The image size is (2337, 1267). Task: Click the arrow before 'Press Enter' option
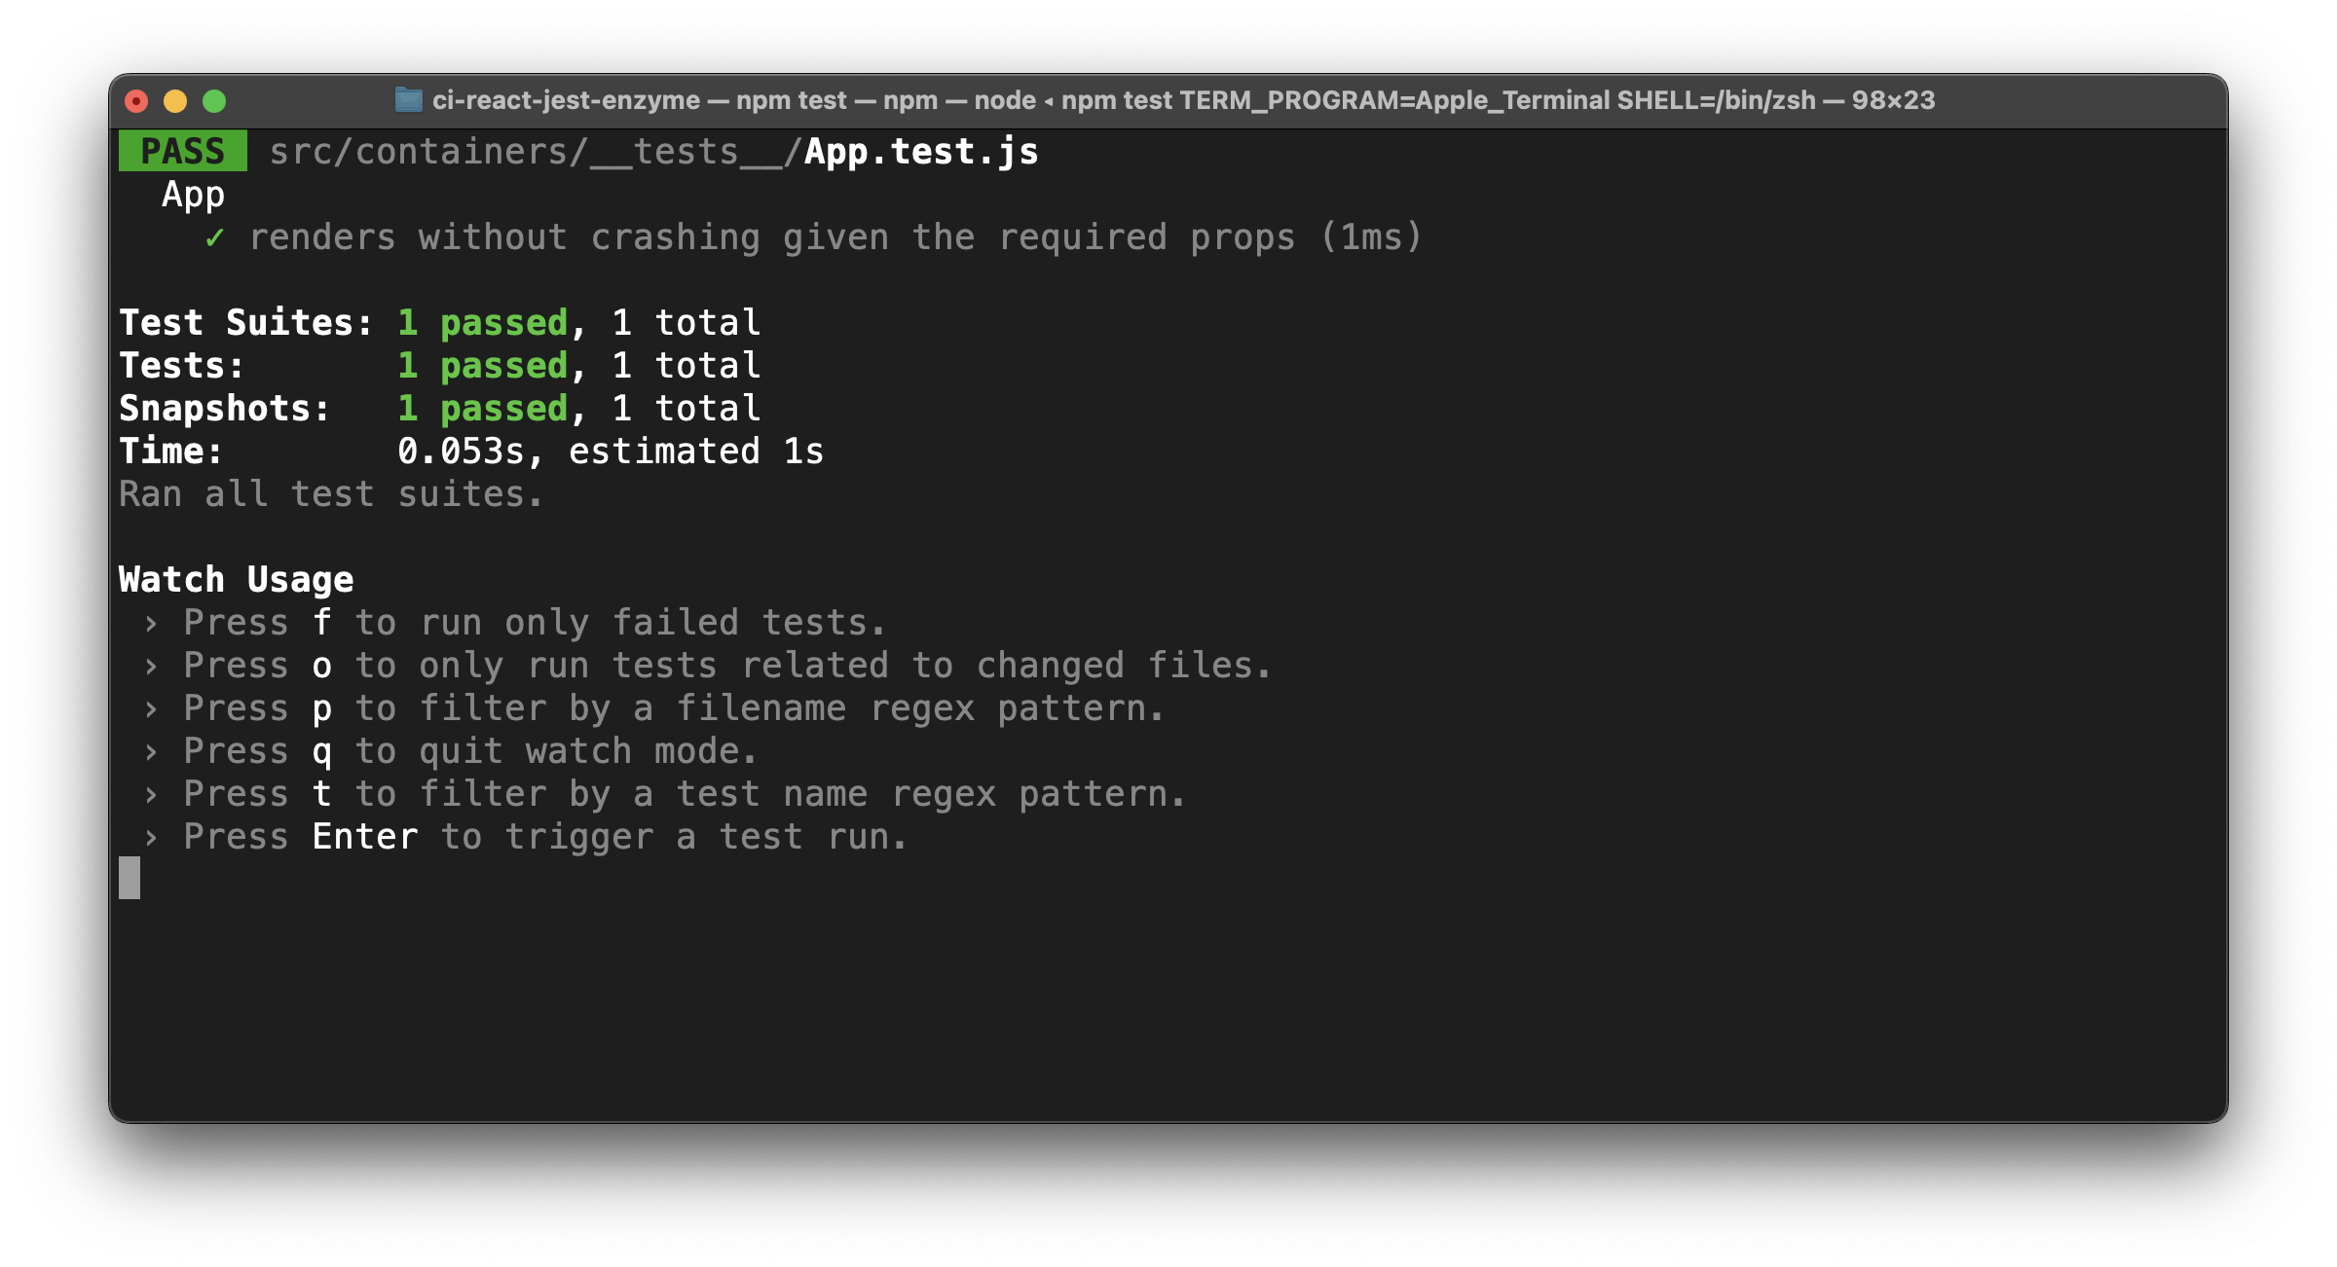(x=151, y=836)
